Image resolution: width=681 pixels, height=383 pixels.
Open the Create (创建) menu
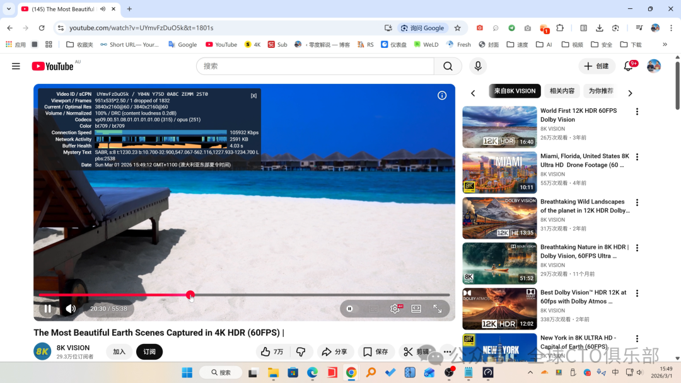(x=596, y=66)
